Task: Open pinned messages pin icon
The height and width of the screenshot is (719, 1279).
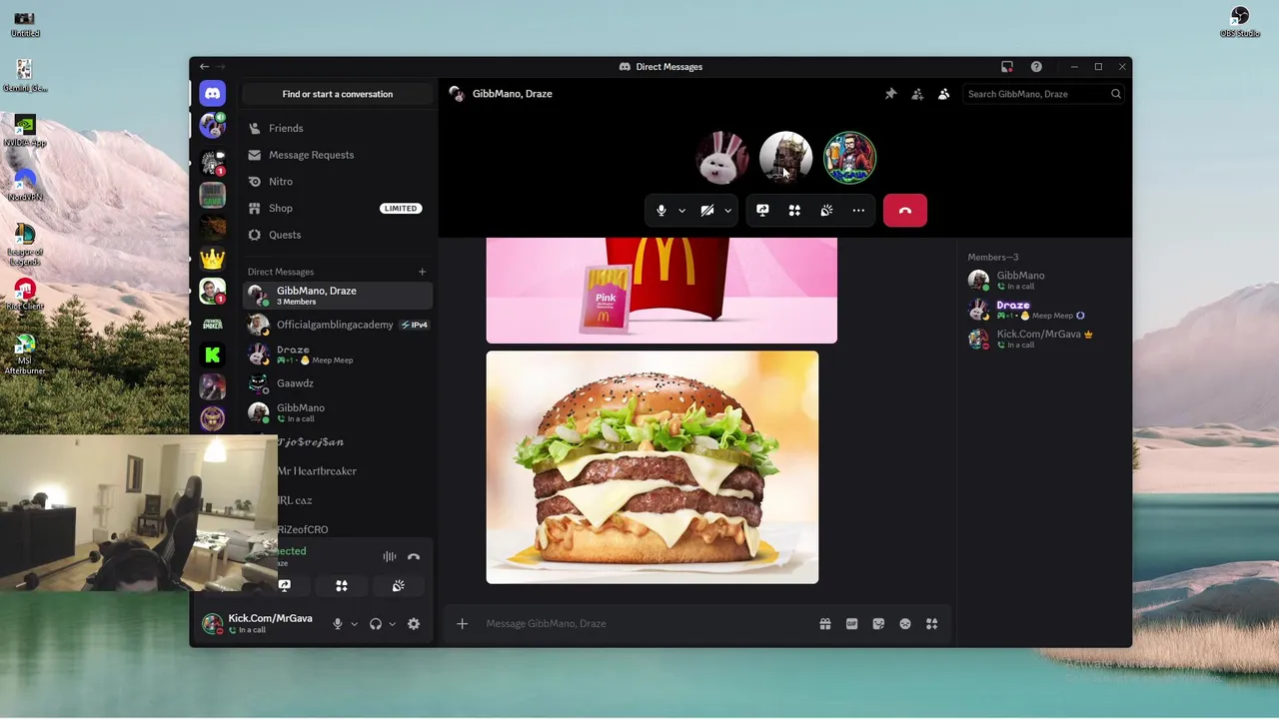Action: pos(890,94)
